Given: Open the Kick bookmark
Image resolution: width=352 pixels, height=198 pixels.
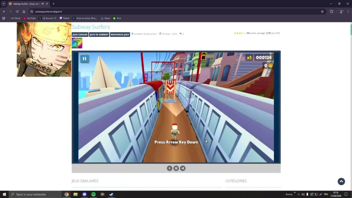Looking at the screenshot, I should pos(117,18).
